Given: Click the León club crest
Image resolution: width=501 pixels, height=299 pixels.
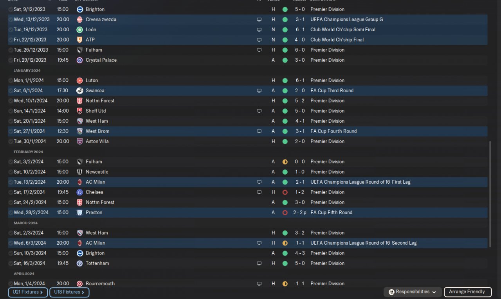Looking at the screenshot, I should 80,30.
